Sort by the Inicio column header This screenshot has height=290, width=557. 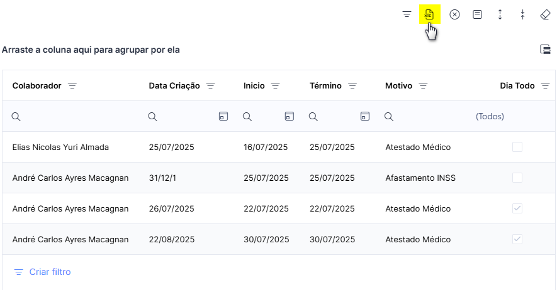pos(254,86)
